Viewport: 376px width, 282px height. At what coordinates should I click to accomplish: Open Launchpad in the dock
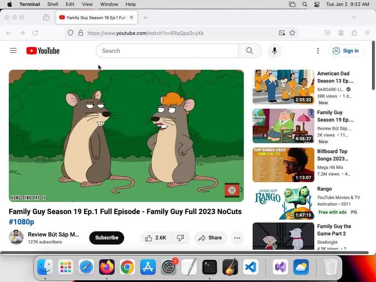(x=66, y=267)
